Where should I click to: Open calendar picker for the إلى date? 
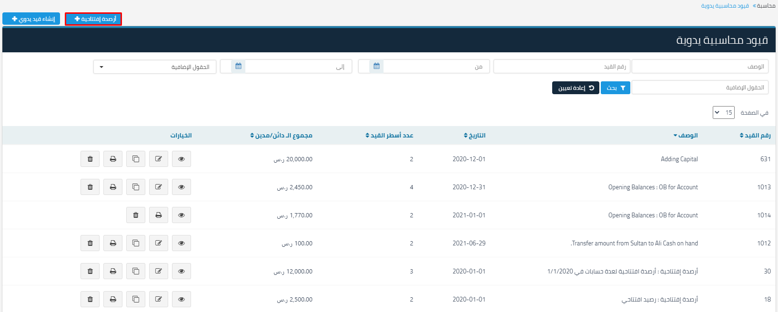point(238,67)
